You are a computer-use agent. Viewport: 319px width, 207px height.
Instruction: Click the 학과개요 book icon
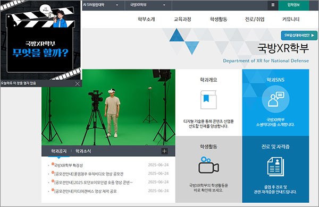[208, 100]
